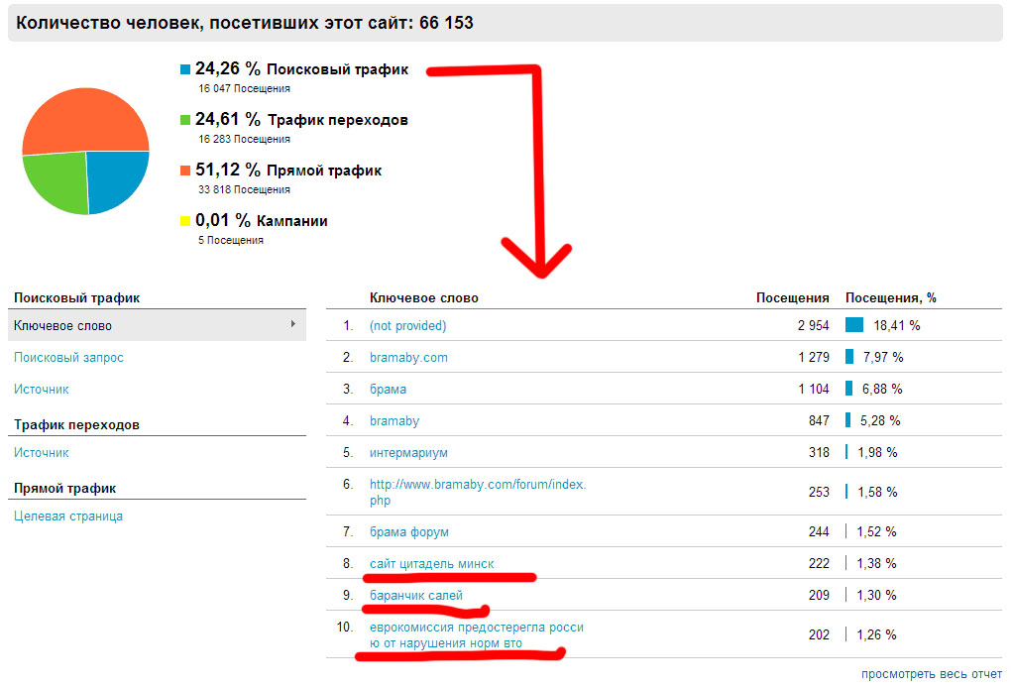Screen dimensions: 1011x688
Task: Click the Посещения, % column header
Action: (890, 297)
